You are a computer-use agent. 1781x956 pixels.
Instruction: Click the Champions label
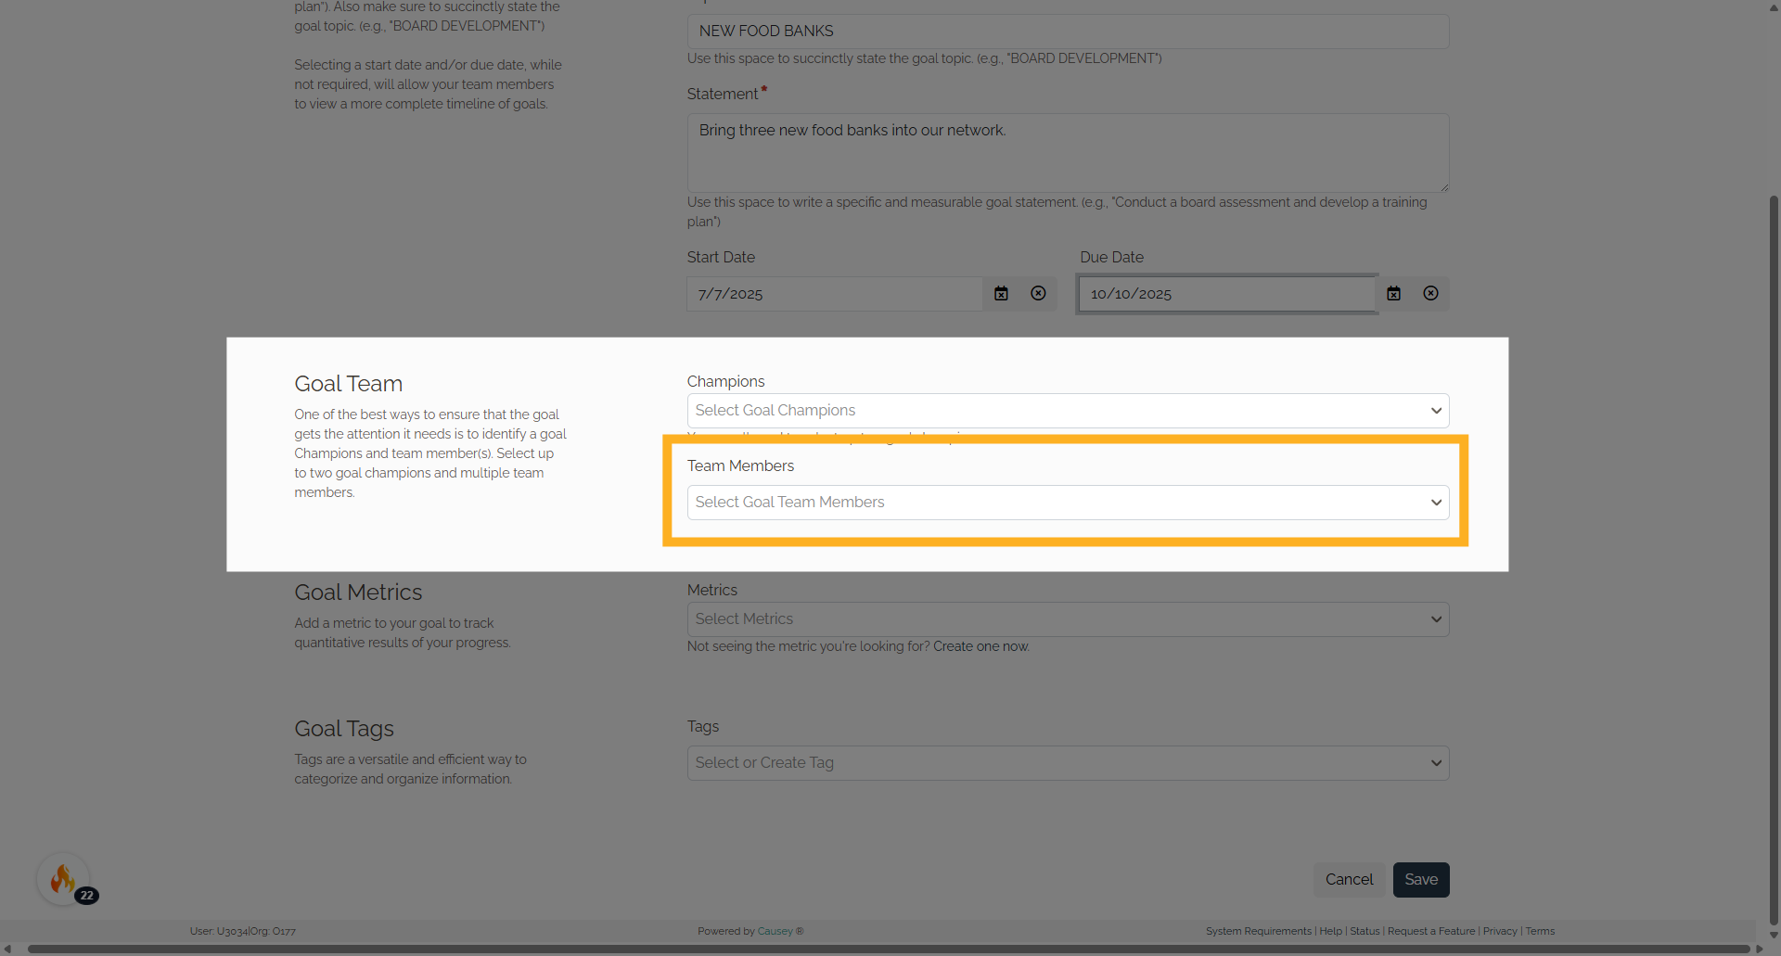(x=725, y=382)
